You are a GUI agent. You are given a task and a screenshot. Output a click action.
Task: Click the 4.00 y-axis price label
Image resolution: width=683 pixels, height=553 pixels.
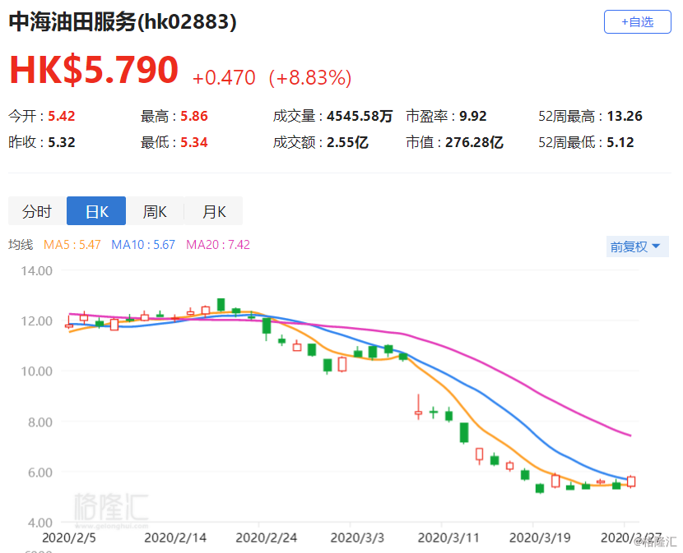[40, 523]
